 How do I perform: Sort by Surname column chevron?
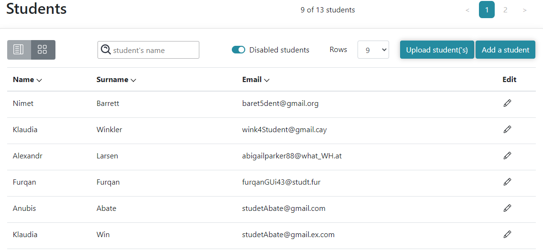pyautogui.click(x=133, y=80)
